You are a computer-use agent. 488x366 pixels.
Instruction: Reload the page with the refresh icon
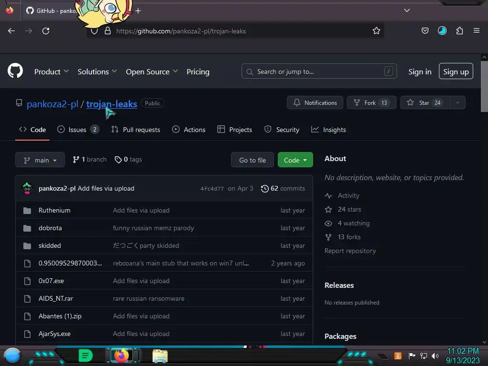tap(46, 31)
